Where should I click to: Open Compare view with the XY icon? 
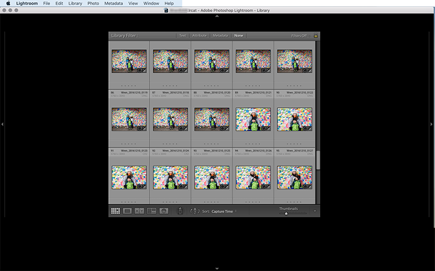coord(139,211)
